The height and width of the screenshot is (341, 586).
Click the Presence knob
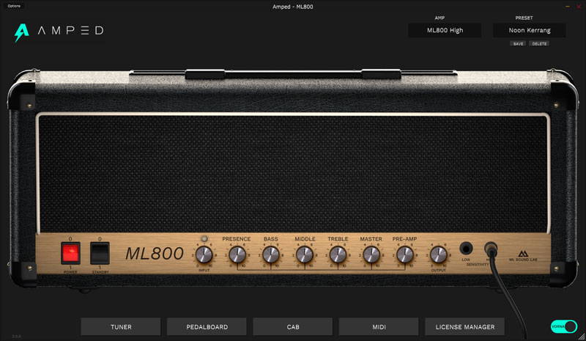click(237, 255)
